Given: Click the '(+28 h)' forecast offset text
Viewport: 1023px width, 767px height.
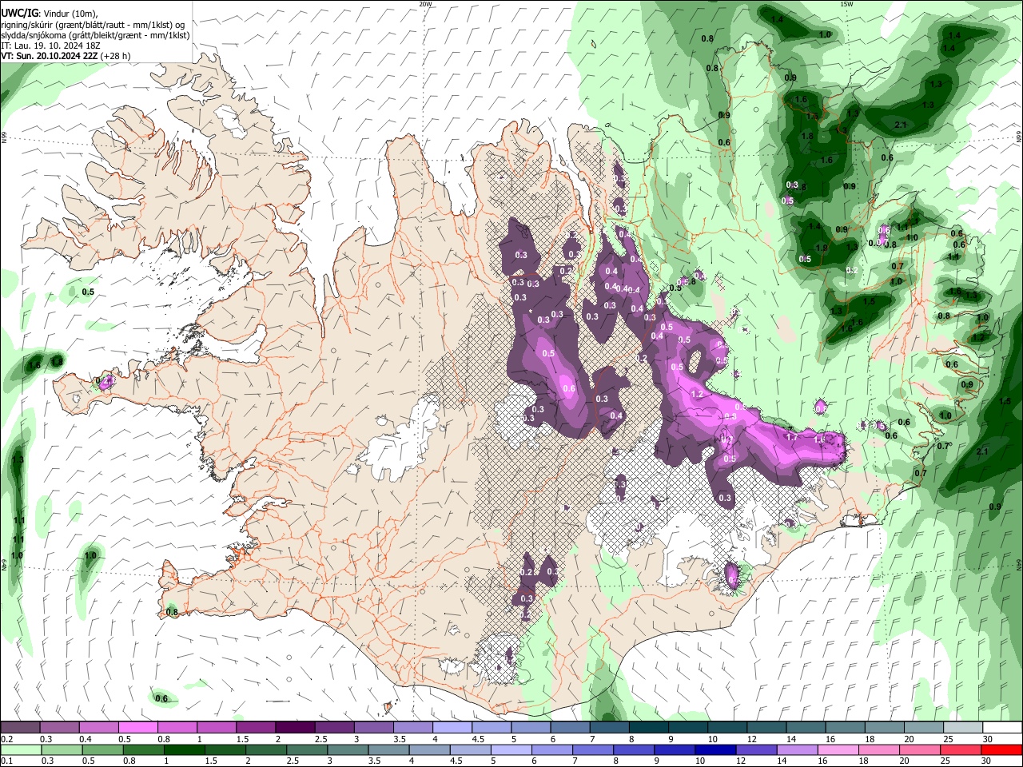Looking at the screenshot, I should click(116, 56).
